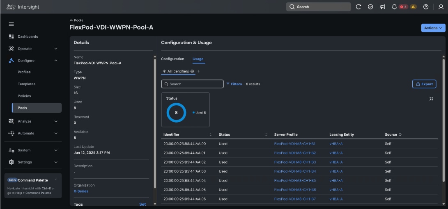Collapse the status widget panel icon

pyautogui.click(x=432, y=99)
